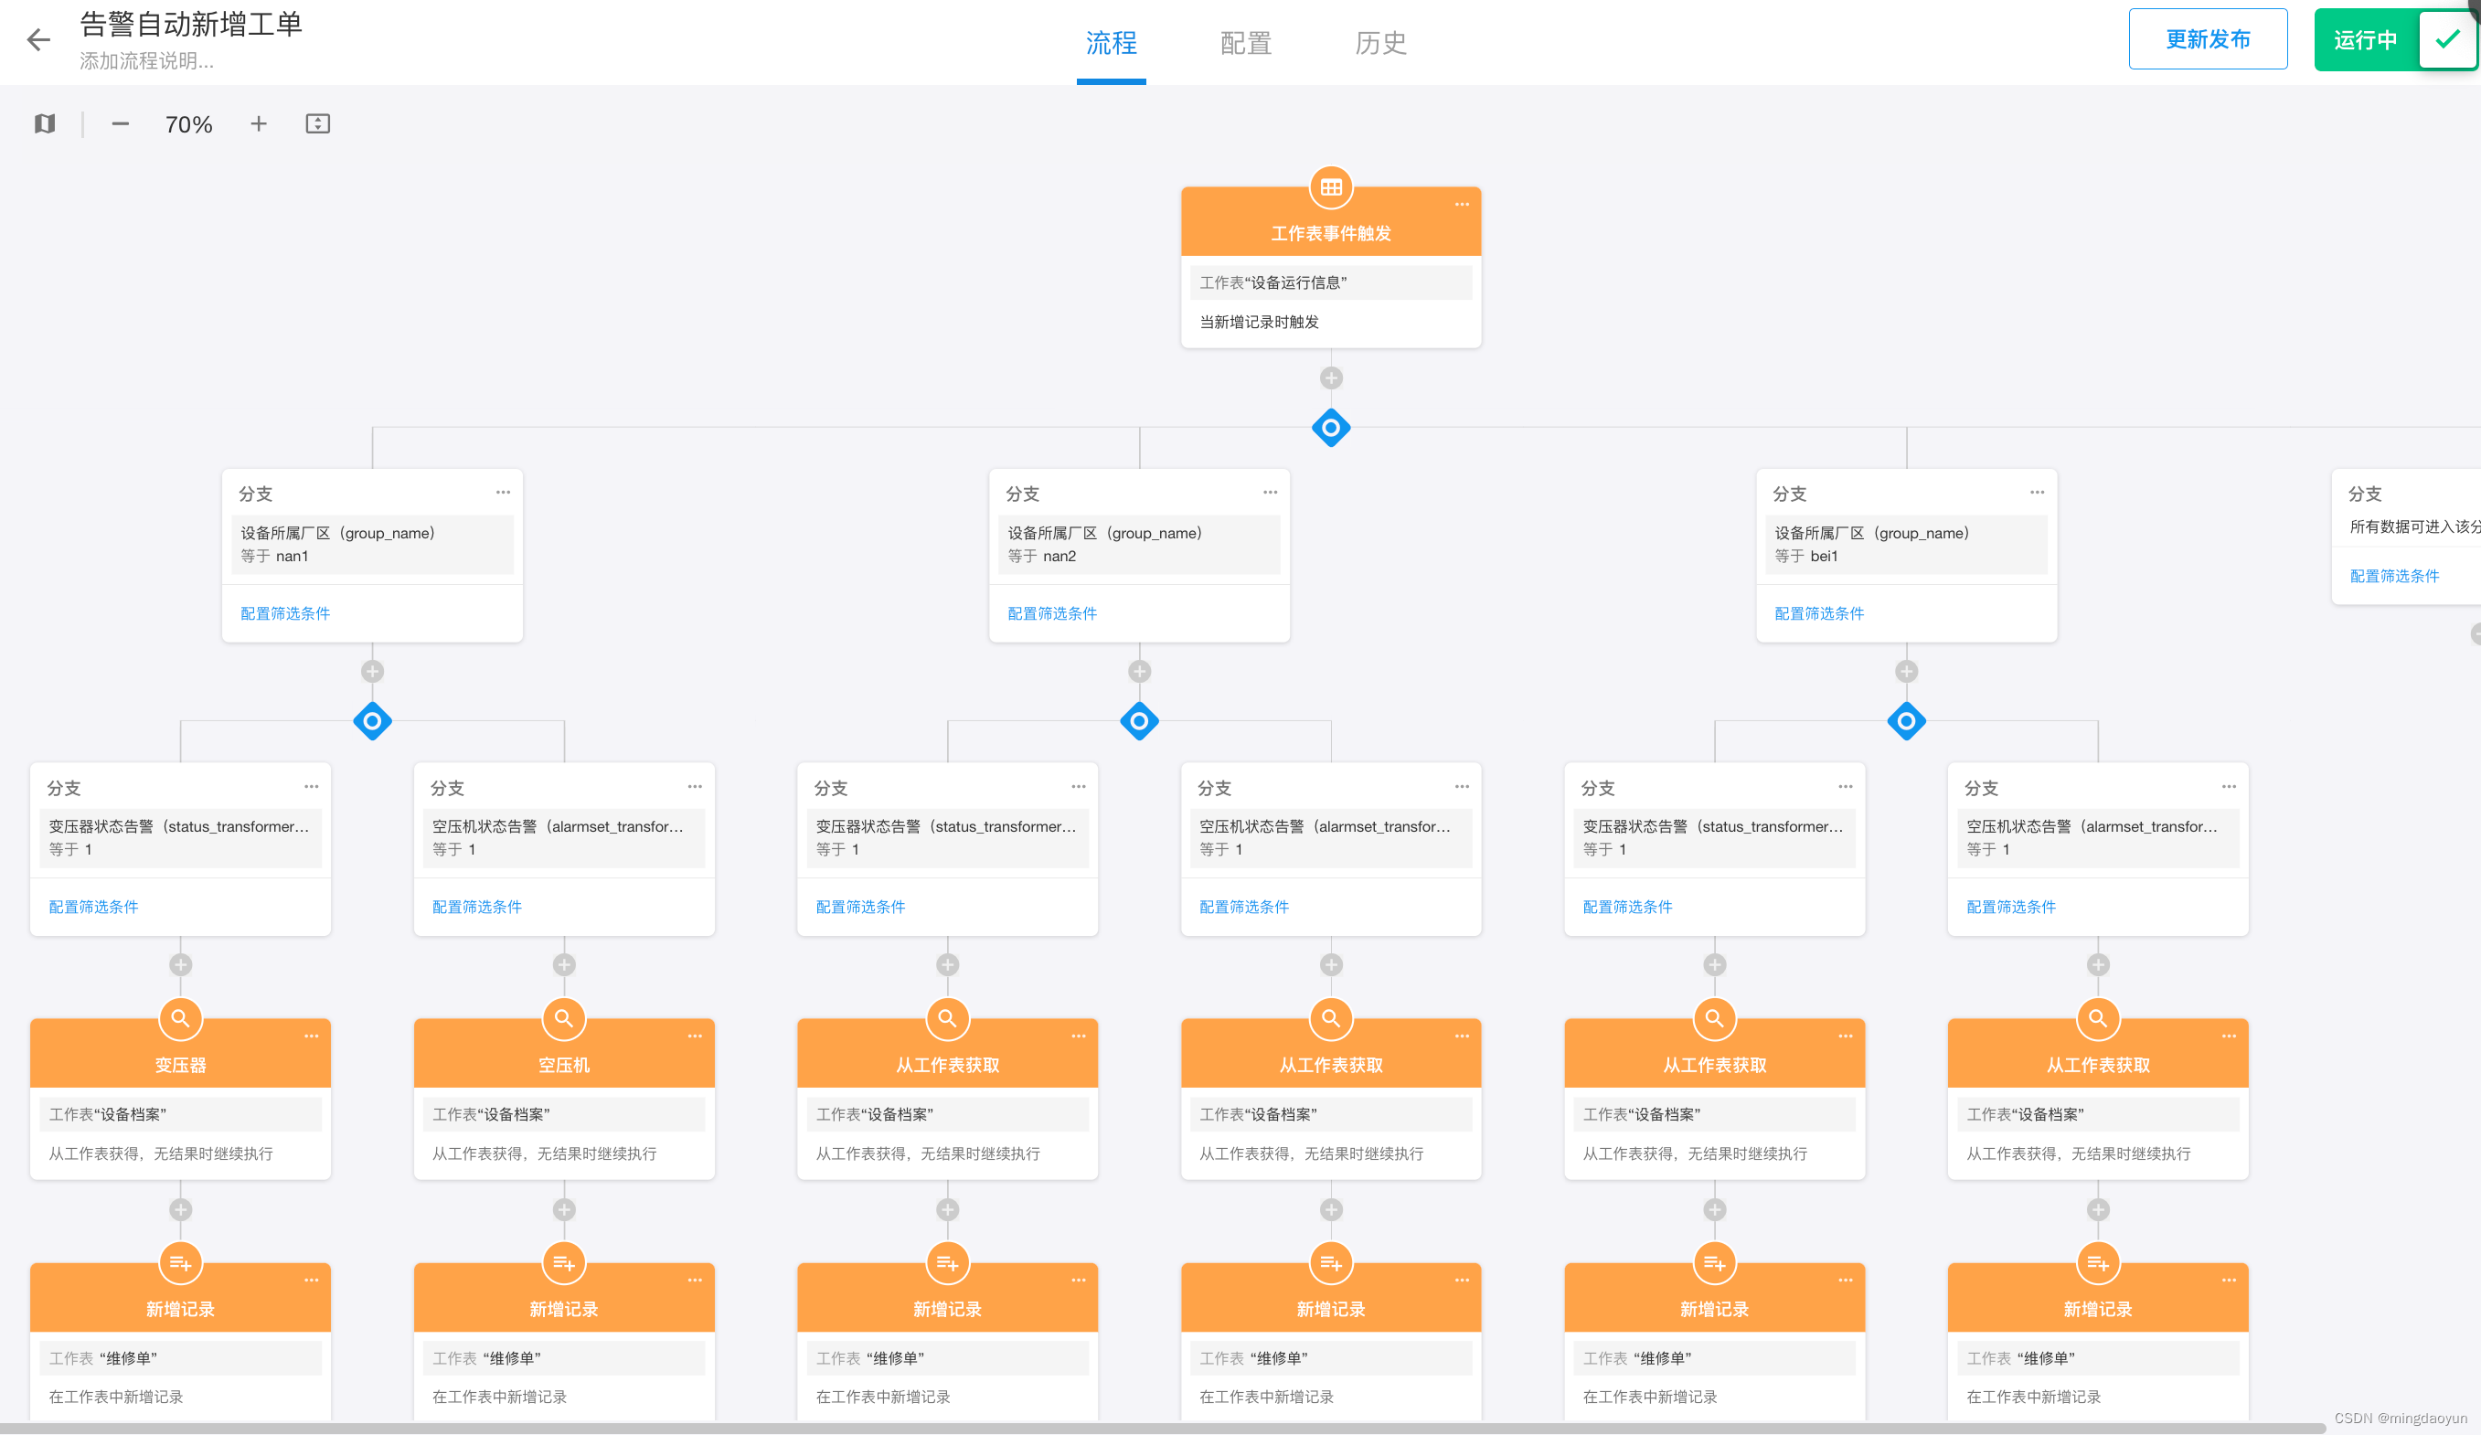Add node below bei1 branch
This screenshot has height=1435, width=2481.
click(1906, 671)
